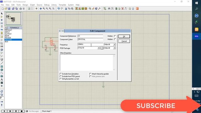Open the System menu

click(71, 5)
